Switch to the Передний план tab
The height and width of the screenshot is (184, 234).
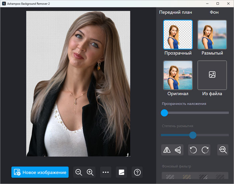[x=175, y=12]
